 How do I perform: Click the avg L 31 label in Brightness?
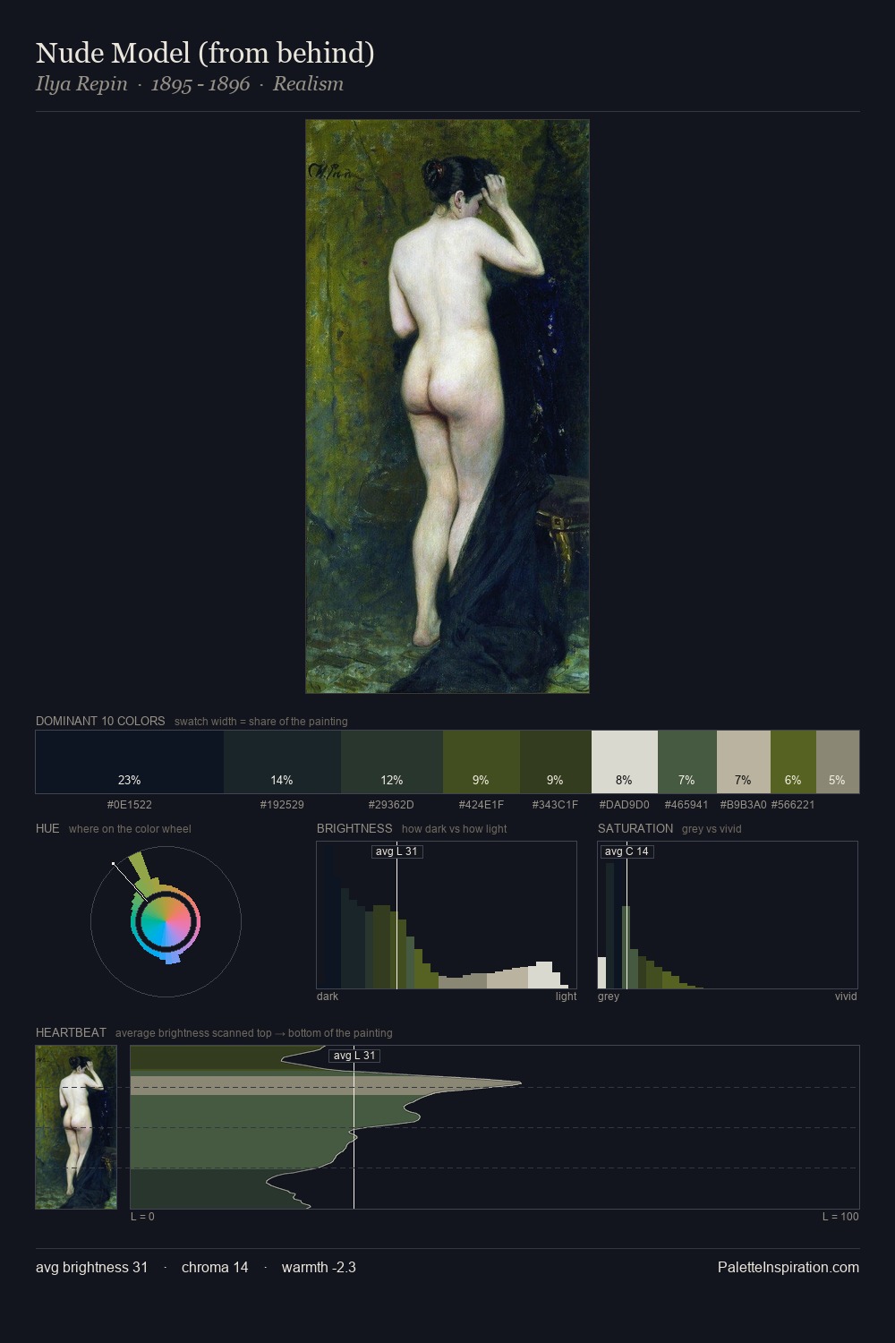[396, 851]
